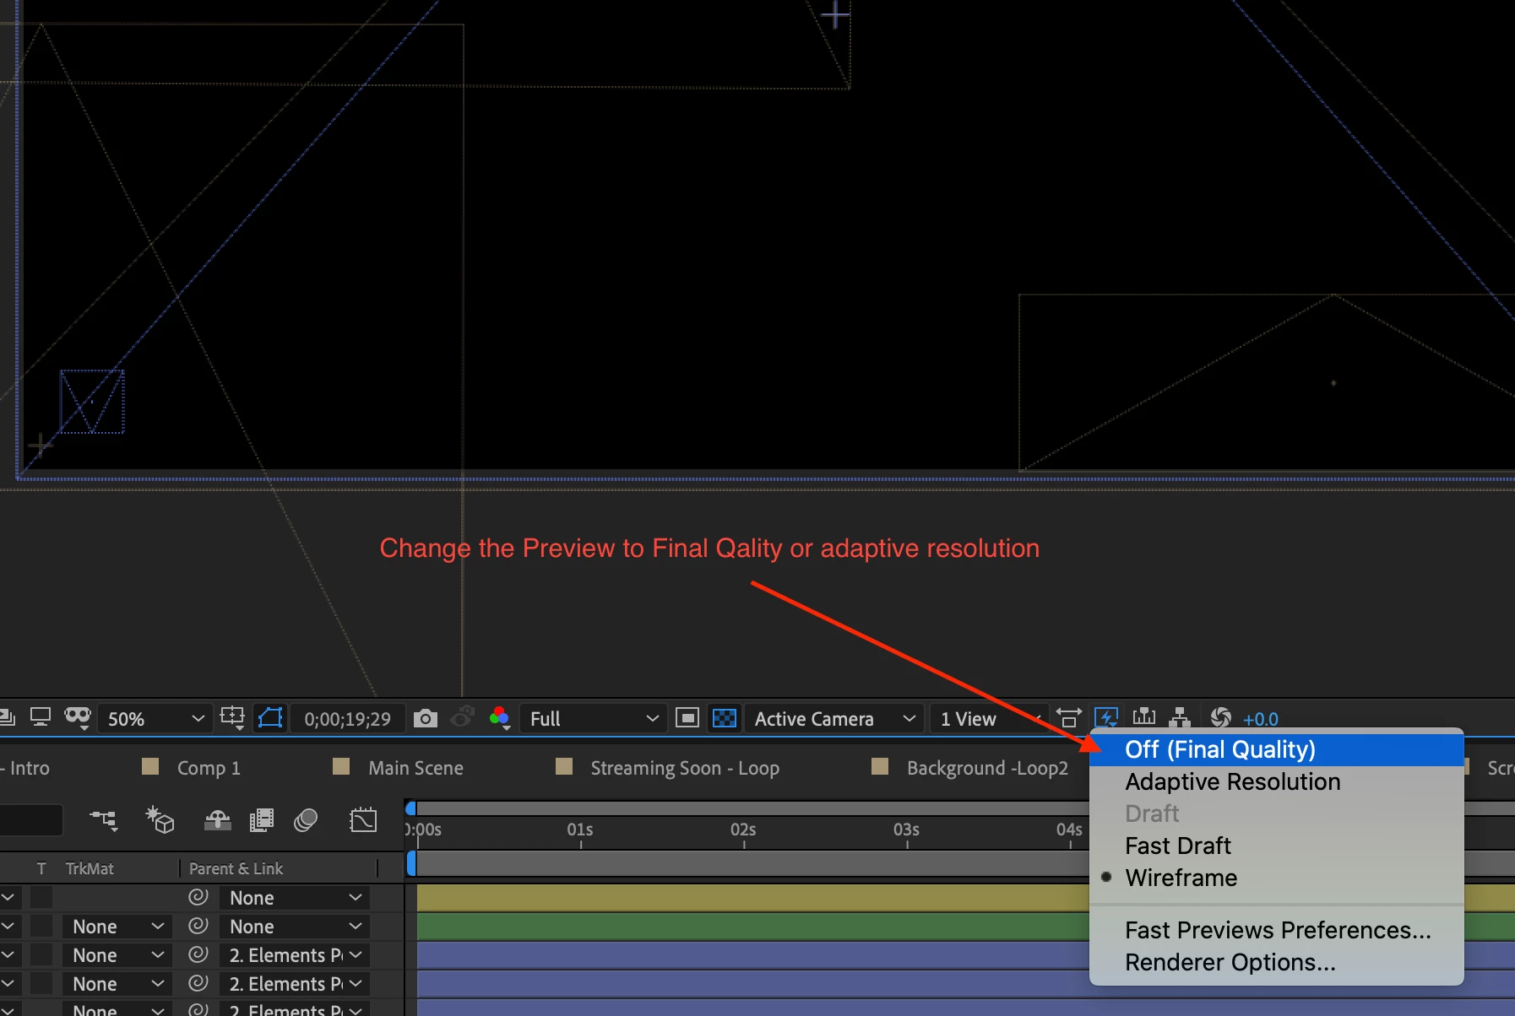Image resolution: width=1515 pixels, height=1016 pixels.
Task: Open magnification 50% dropdown
Action: pyautogui.click(x=155, y=719)
